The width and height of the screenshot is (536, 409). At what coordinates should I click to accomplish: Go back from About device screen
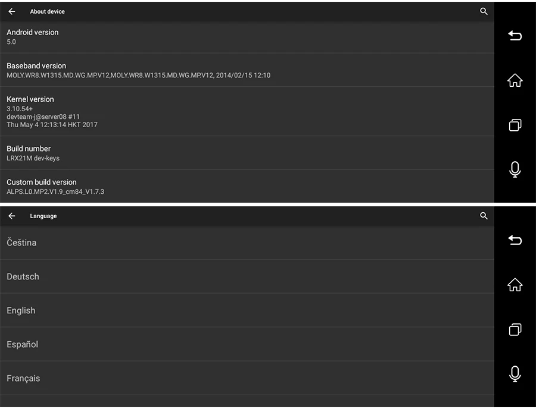coord(12,11)
